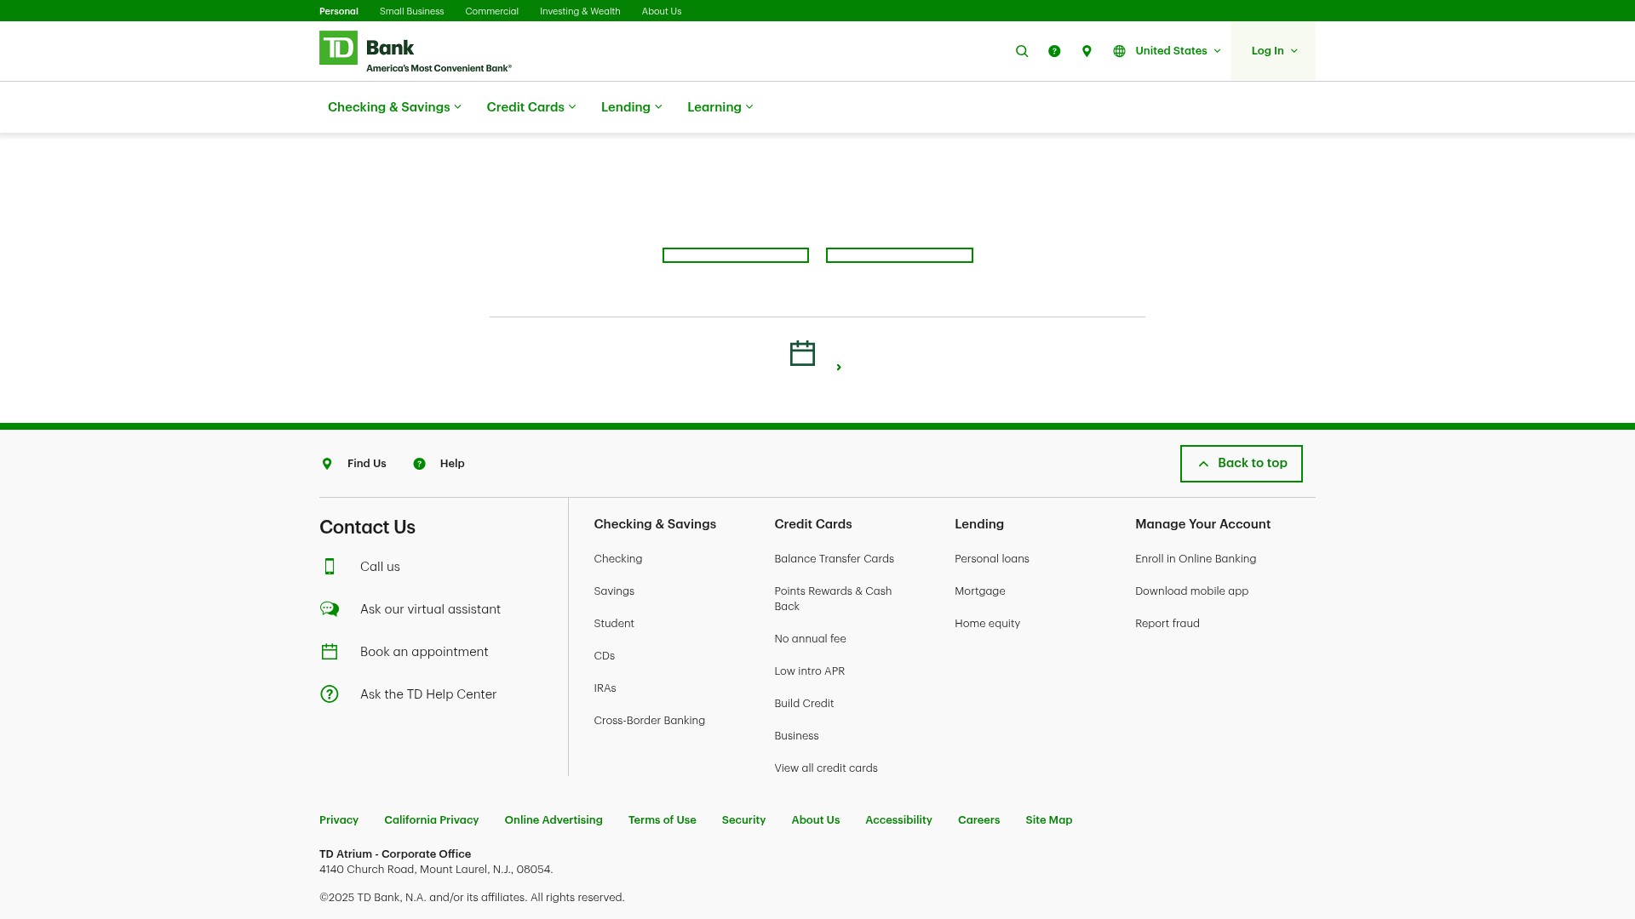The image size is (1635, 919).
Task: Open Cross-Border Banking link
Action: (650, 721)
